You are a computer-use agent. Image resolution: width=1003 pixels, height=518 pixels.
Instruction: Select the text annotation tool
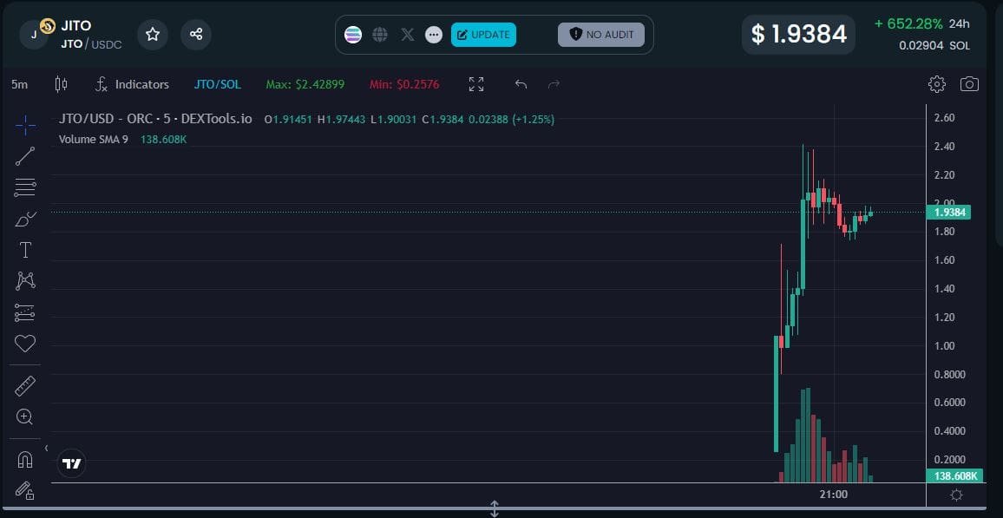tap(25, 249)
